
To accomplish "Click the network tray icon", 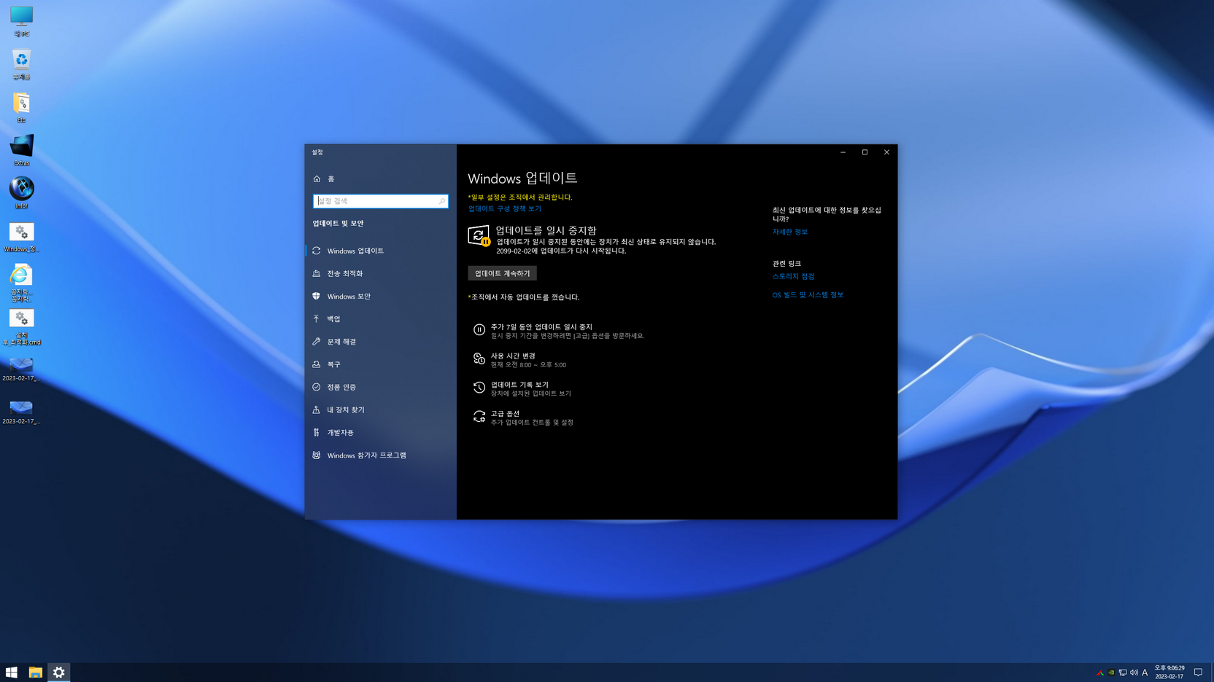I will coord(1123,673).
